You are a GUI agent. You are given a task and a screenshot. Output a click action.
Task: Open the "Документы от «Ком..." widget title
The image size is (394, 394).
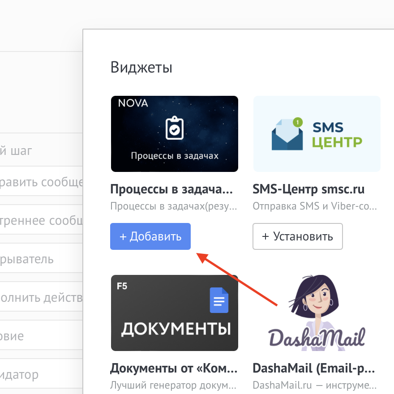pos(174,368)
